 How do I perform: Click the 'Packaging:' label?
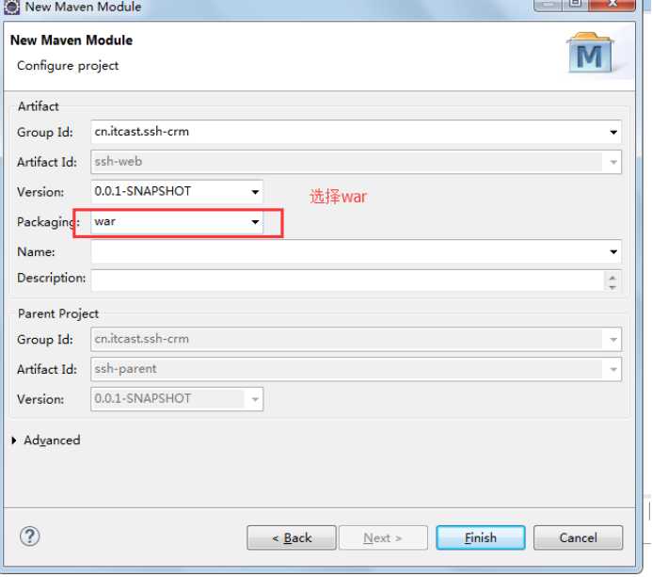(48, 222)
